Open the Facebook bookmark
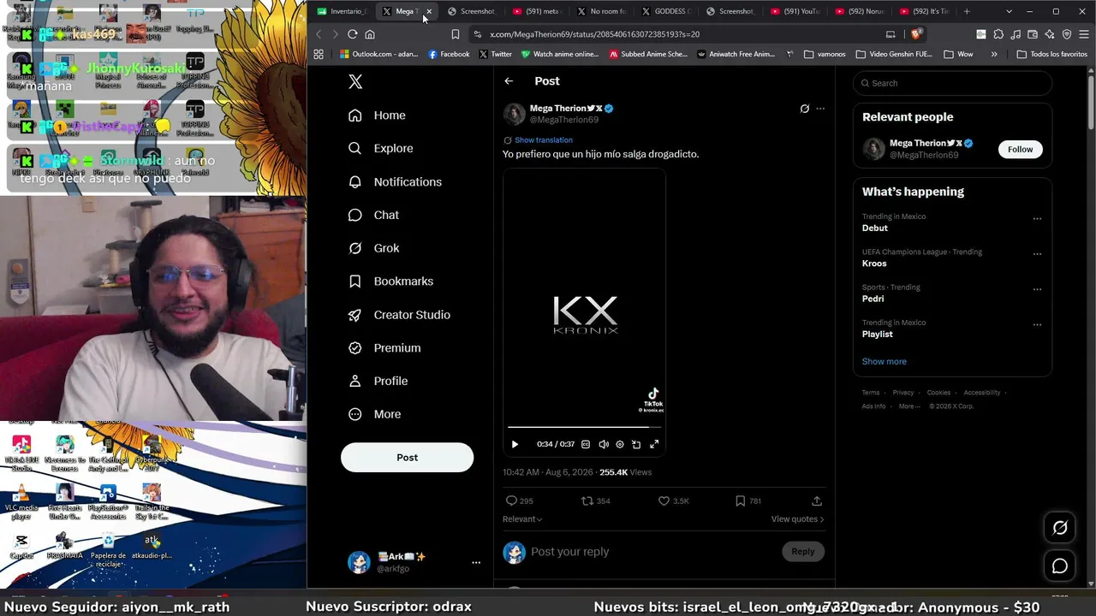1096x616 pixels. pos(449,54)
